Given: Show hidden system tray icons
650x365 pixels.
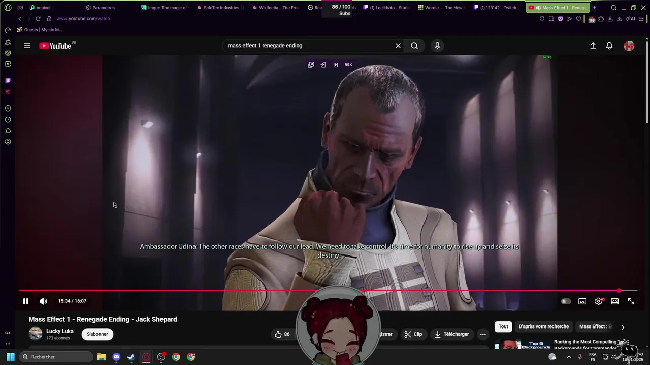Looking at the screenshot, I should click(x=569, y=357).
